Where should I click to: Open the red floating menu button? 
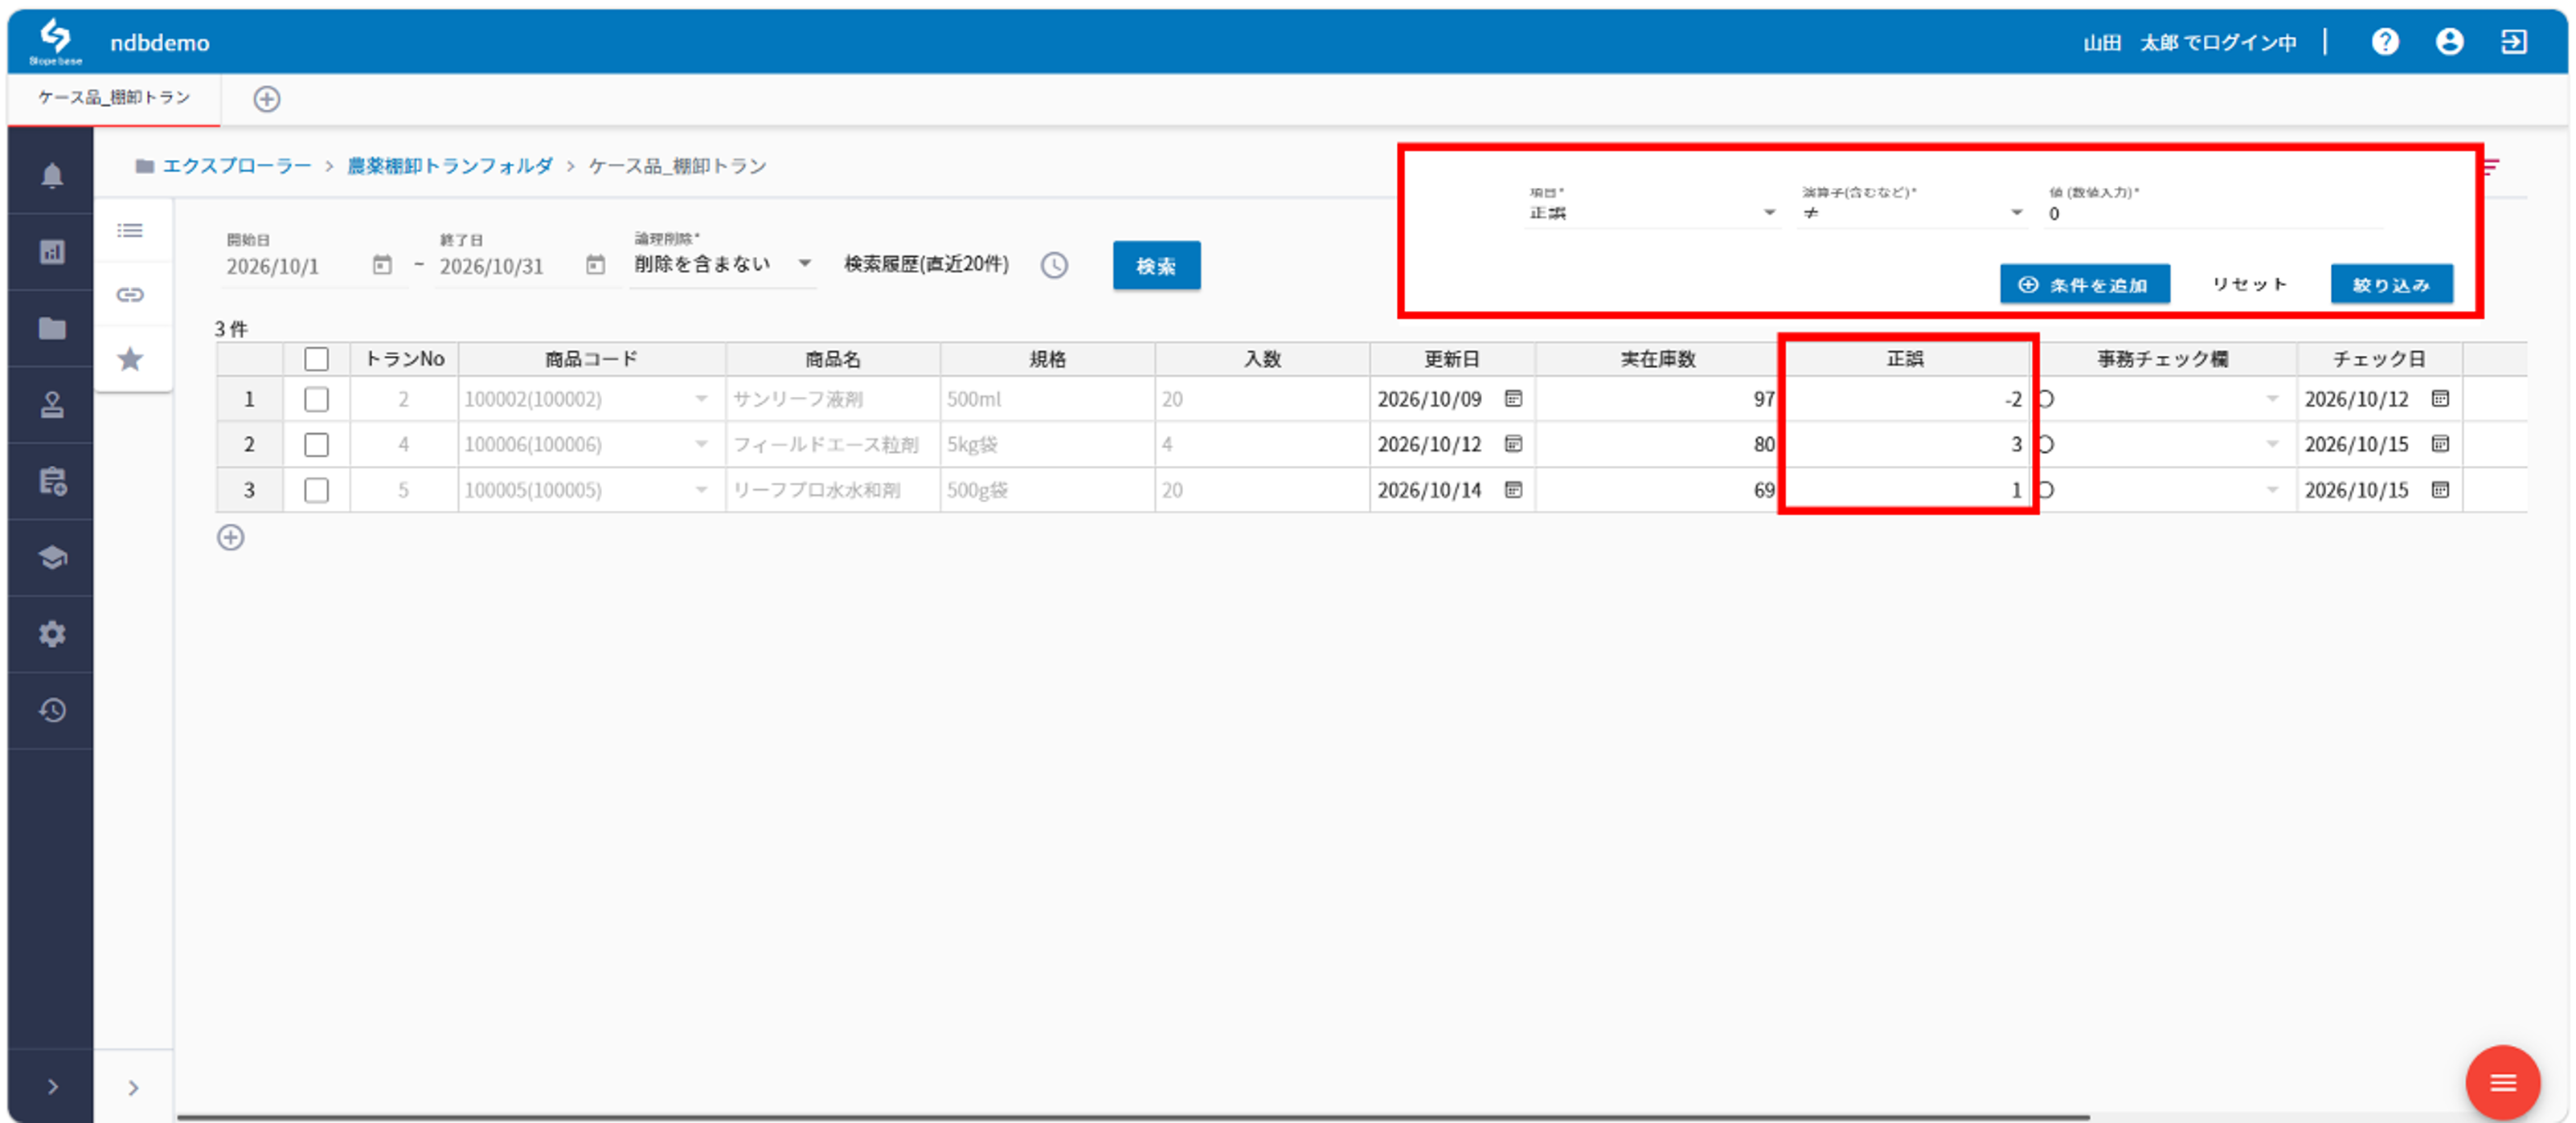point(2502,1083)
